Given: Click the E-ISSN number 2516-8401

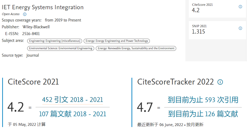Looking at the screenshot, I should click(31, 34).
